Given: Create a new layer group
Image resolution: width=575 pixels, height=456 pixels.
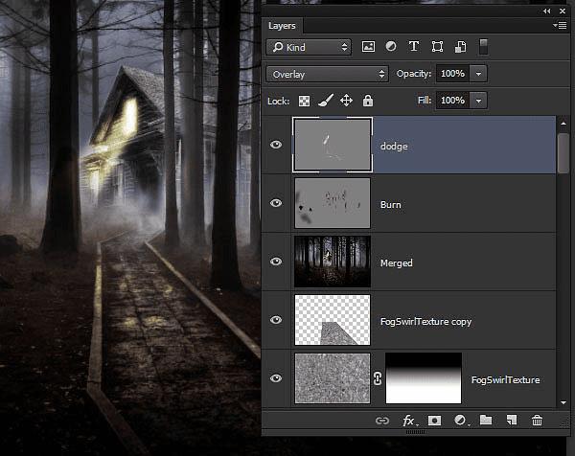Looking at the screenshot, I should pyautogui.click(x=486, y=421).
